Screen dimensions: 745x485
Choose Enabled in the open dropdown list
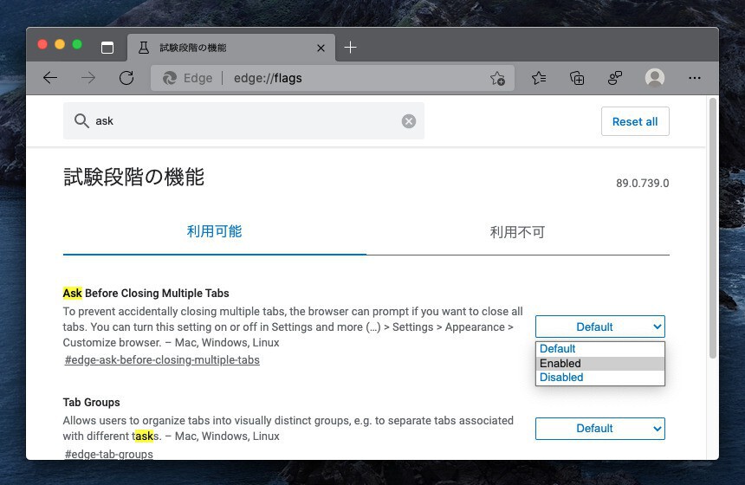[600, 364]
